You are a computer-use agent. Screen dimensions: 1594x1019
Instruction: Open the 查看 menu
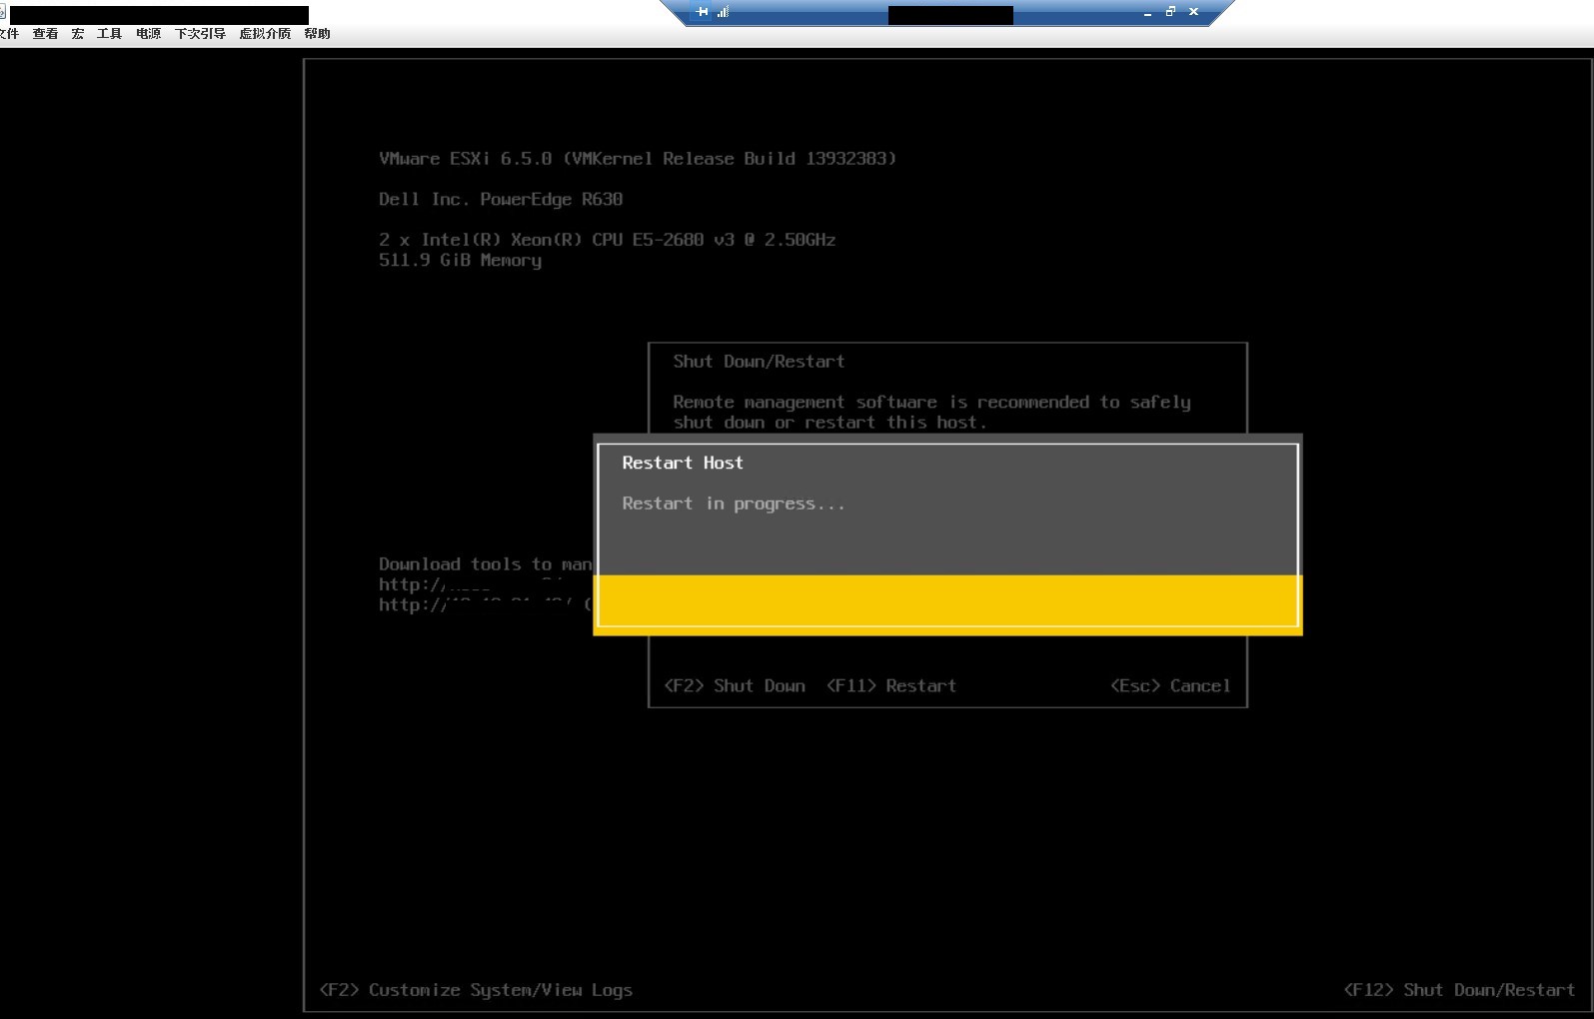[x=45, y=33]
